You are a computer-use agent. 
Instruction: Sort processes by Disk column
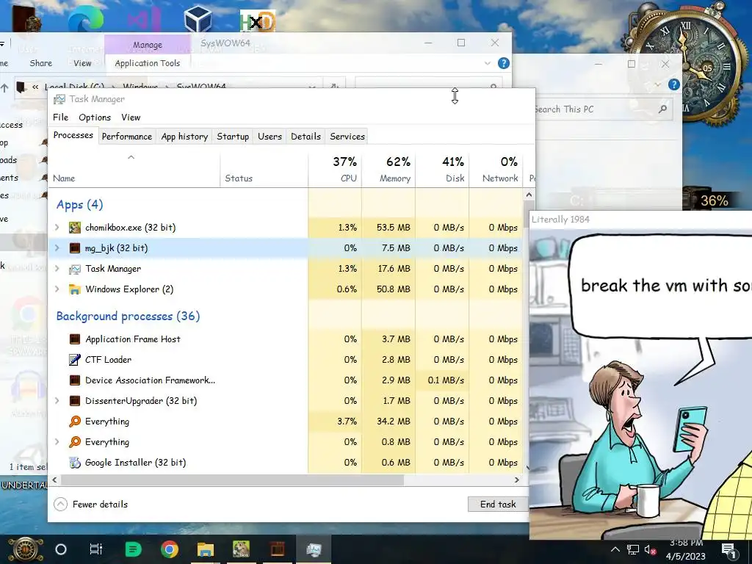pyautogui.click(x=442, y=170)
